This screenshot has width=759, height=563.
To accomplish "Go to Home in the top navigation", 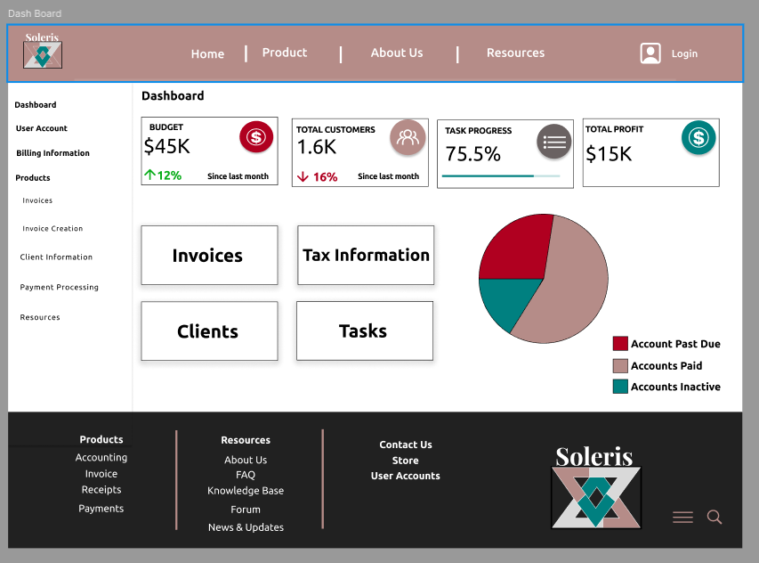I will [207, 53].
